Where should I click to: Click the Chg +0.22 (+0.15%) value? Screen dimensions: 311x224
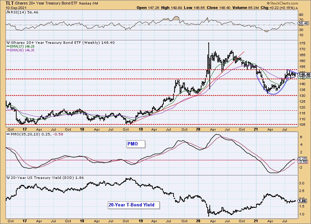point(278,8)
